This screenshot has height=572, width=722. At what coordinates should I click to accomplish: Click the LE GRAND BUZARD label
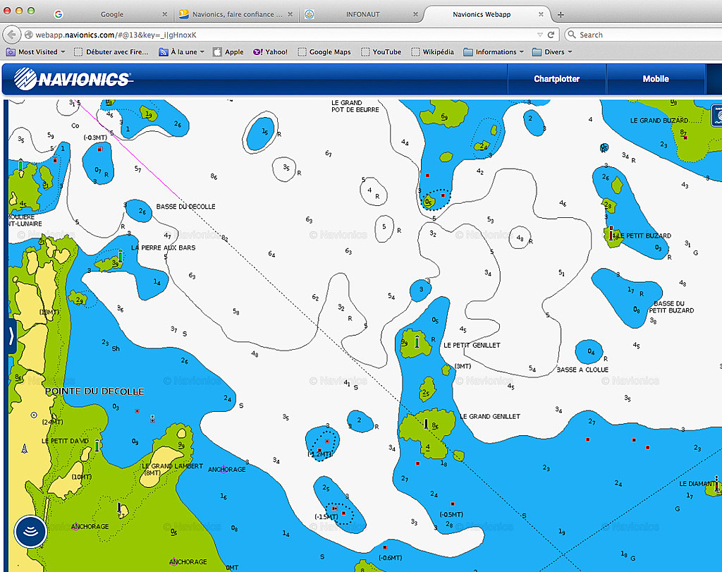(x=659, y=120)
